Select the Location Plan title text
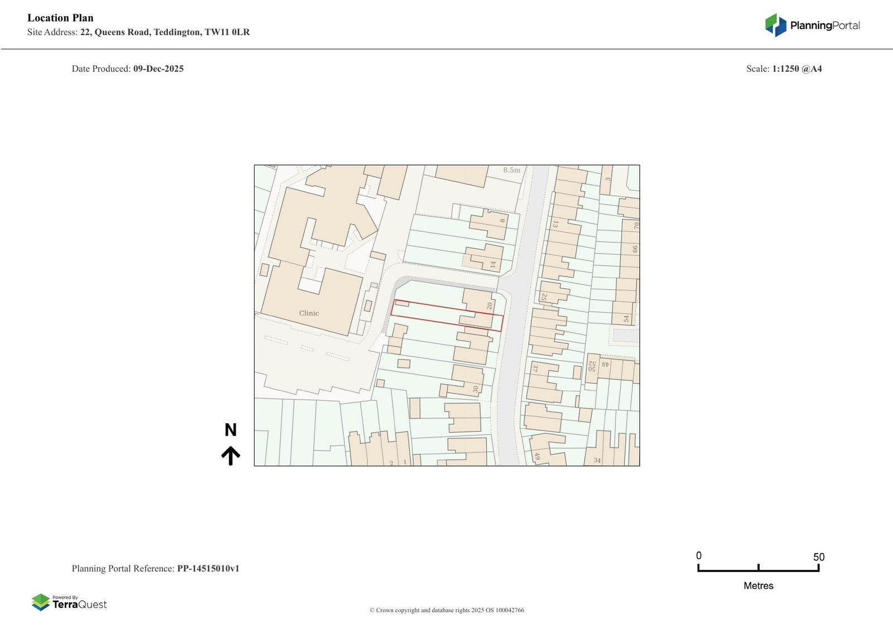 [60, 18]
